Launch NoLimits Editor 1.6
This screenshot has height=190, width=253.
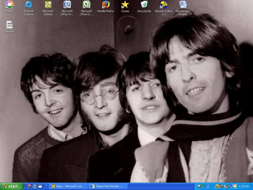pyautogui.click(x=163, y=5)
